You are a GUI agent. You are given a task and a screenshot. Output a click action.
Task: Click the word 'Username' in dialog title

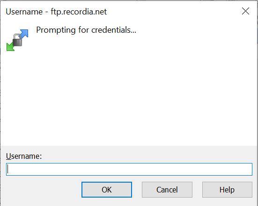24,12
